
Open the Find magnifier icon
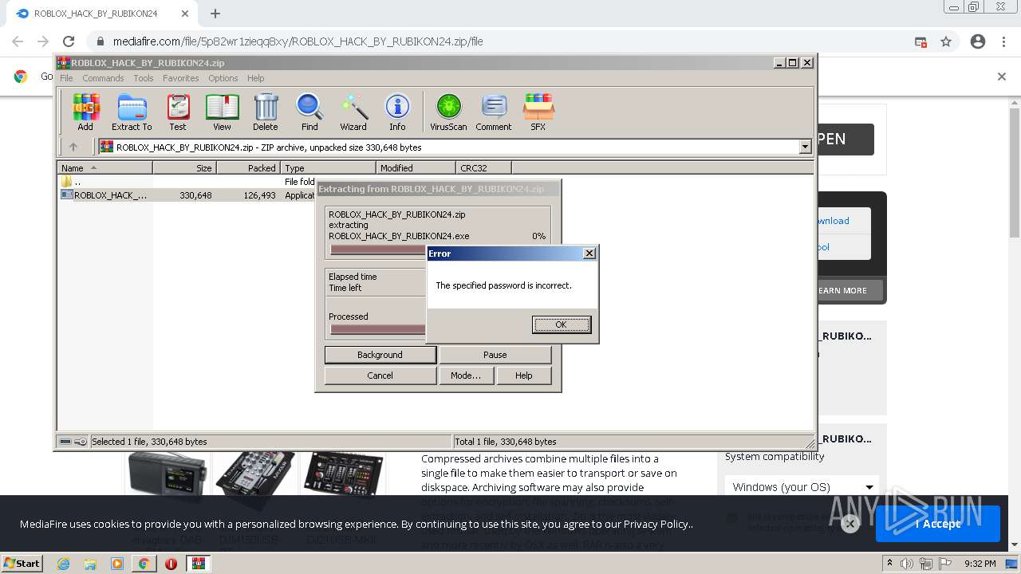coord(309,112)
